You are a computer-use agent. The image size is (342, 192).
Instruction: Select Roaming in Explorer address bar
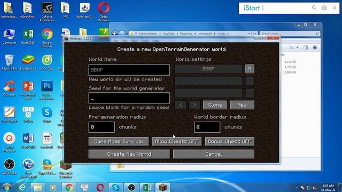(186, 34)
